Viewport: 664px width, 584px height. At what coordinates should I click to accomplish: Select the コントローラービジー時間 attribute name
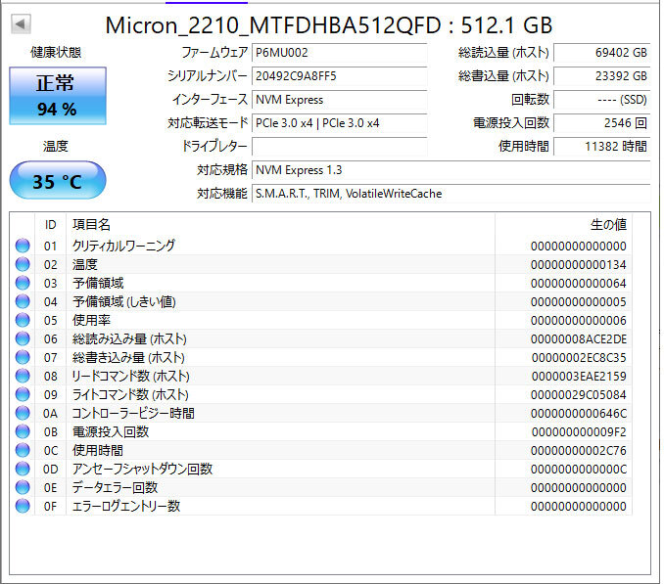[133, 413]
